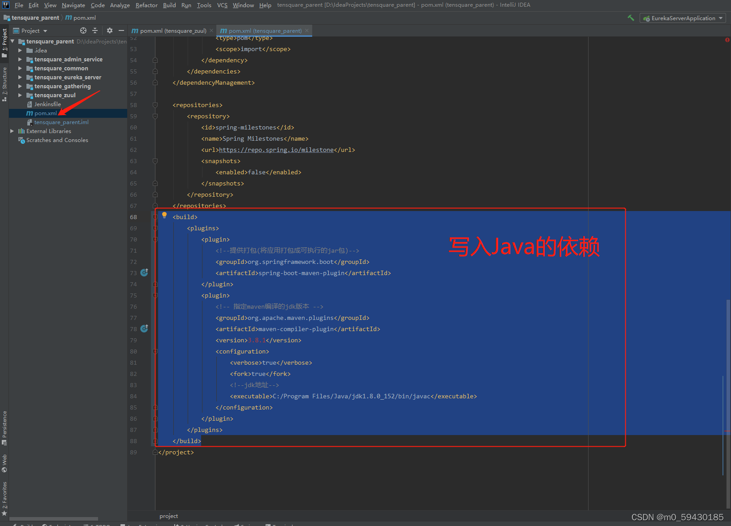Open the File menu
The height and width of the screenshot is (526, 731).
pos(19,5)
